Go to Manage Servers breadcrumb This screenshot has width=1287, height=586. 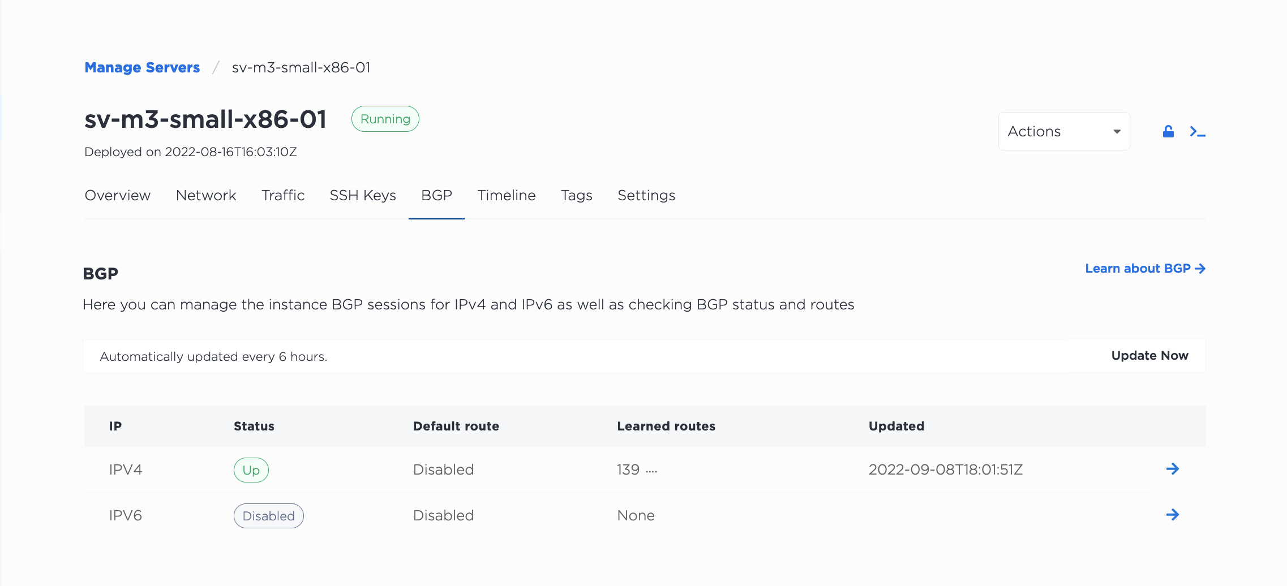[x=142, y=67]
